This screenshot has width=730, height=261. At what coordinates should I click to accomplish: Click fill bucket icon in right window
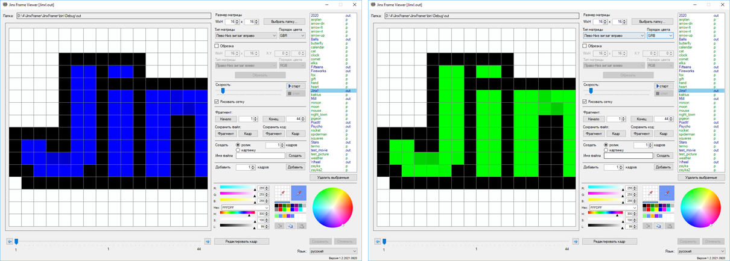pyautogui.click(x=648, y=226)
